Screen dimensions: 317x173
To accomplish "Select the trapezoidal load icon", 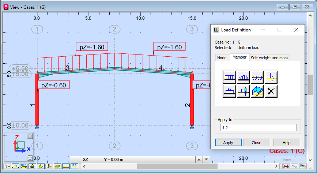I will pyautogui.click(x=243, y=77).
